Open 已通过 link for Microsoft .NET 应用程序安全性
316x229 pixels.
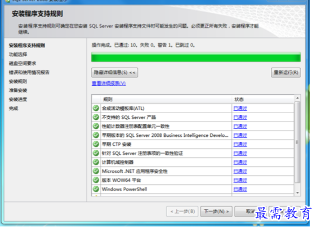tap(240, 171)
